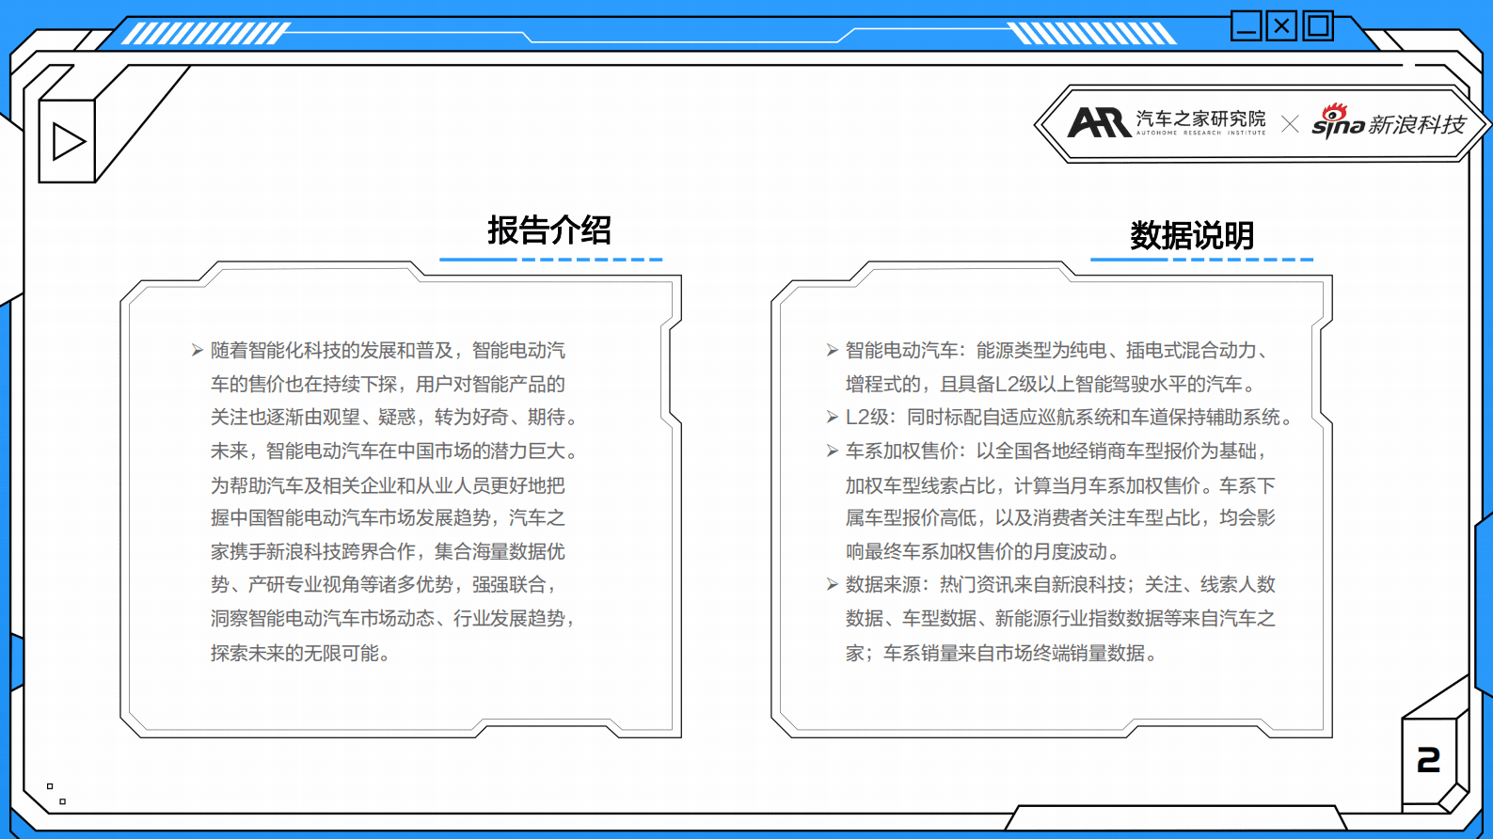1493x839 pixels.
Task: Click the arrow bullet before 车系加权售价
Action: pyautogui.click(x=832, y=451)
